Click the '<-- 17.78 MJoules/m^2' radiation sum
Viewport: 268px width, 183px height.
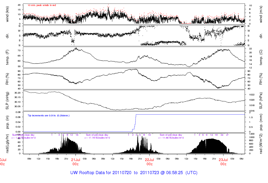coord(97,138)
